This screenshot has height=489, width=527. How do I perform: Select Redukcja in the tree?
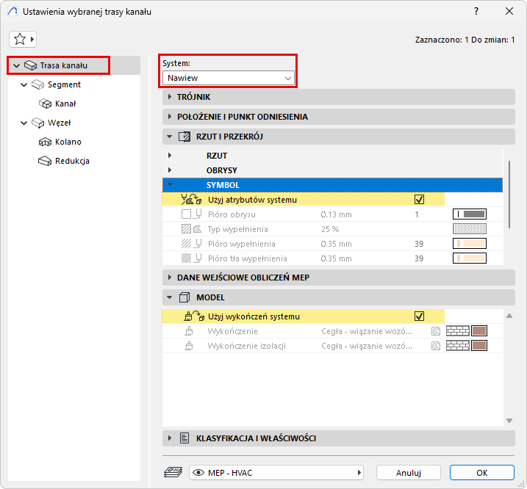[72, 161]
